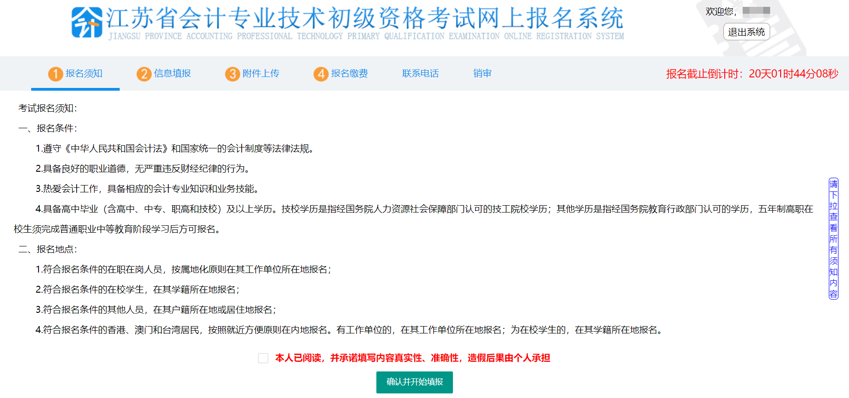Switch to the 信息填报 tab label
This screenshot has width=849, height=398.
(x=172, y=74)
